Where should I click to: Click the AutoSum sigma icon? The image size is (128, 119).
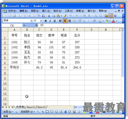coord(89,16)
